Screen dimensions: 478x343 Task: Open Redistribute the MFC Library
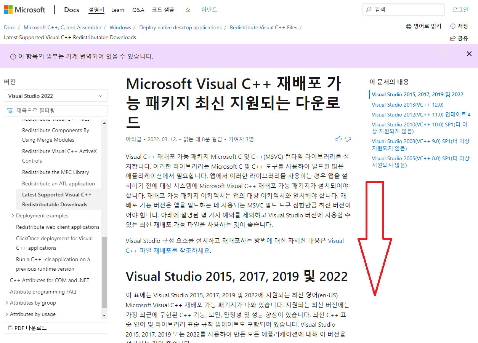tap(56, 172)
